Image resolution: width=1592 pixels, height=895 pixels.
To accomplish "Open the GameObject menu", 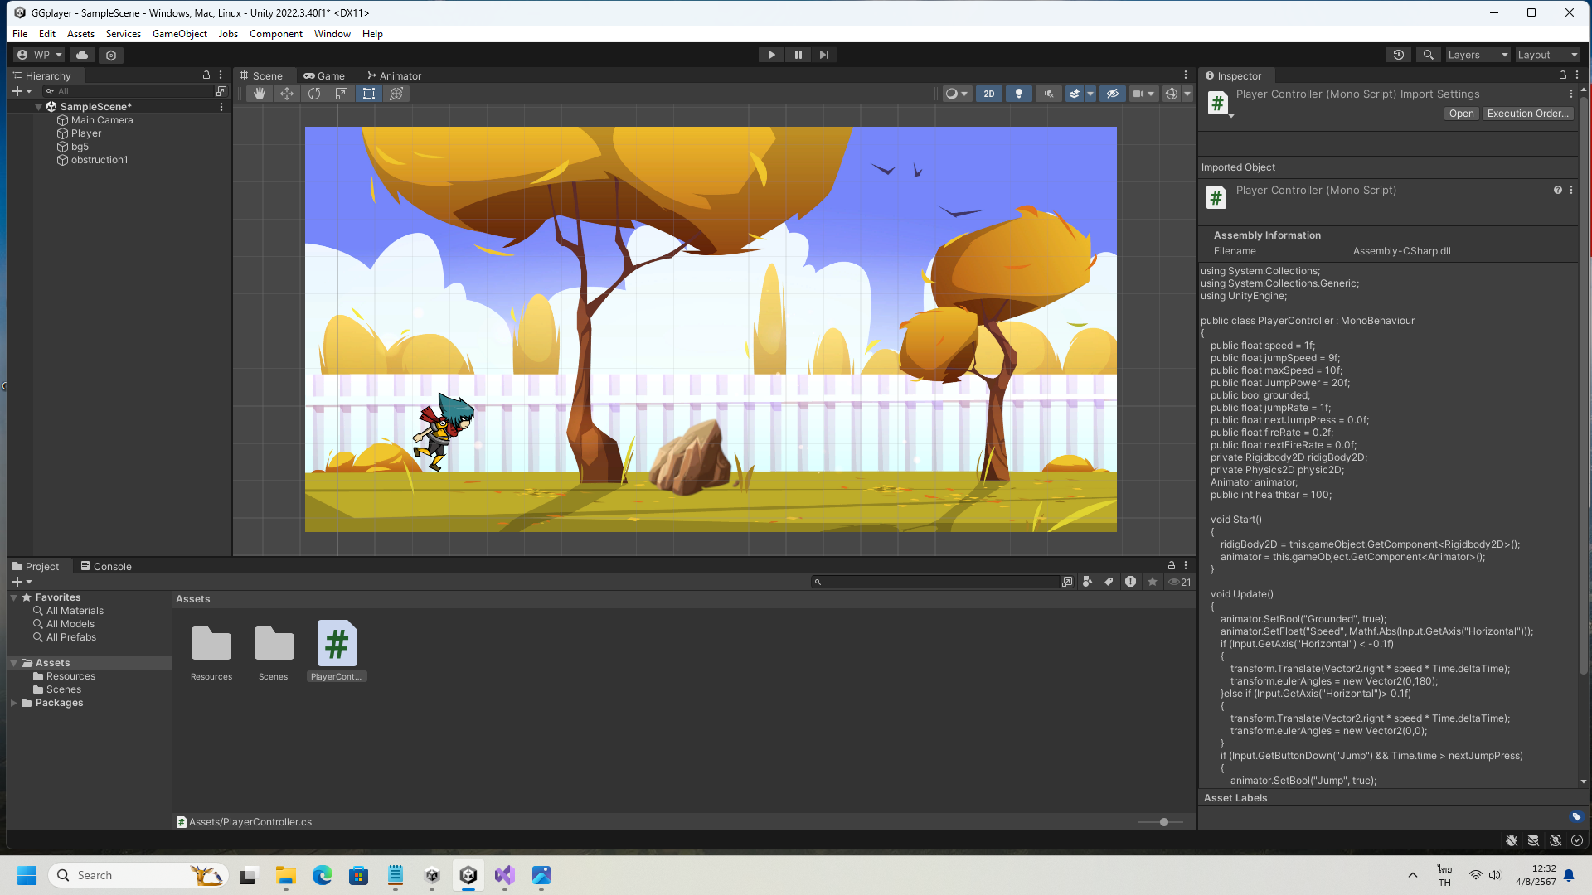I will [x=179, y=34].
